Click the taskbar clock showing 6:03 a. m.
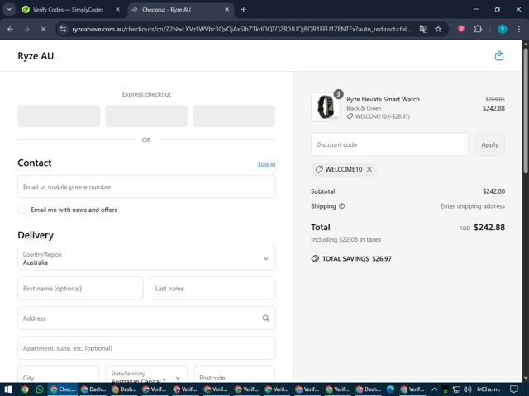The height and width of the screenshot is (396, 529). pos(488,389)
